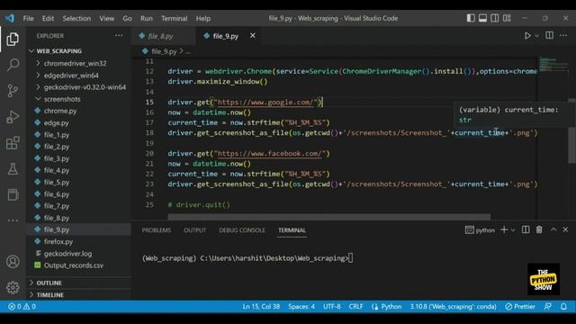Switch to the PROBLEMS panel tab
The image size is (576, 324).
click(156, 230)
